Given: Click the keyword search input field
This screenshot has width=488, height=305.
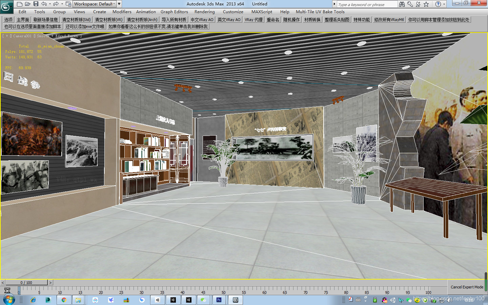Looking at the screenshot, I should pyautogui.click(x=364, y=4).
